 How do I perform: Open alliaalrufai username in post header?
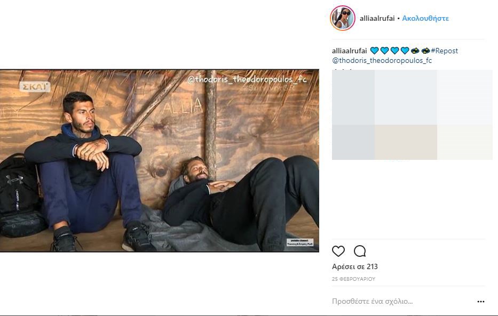377,18
